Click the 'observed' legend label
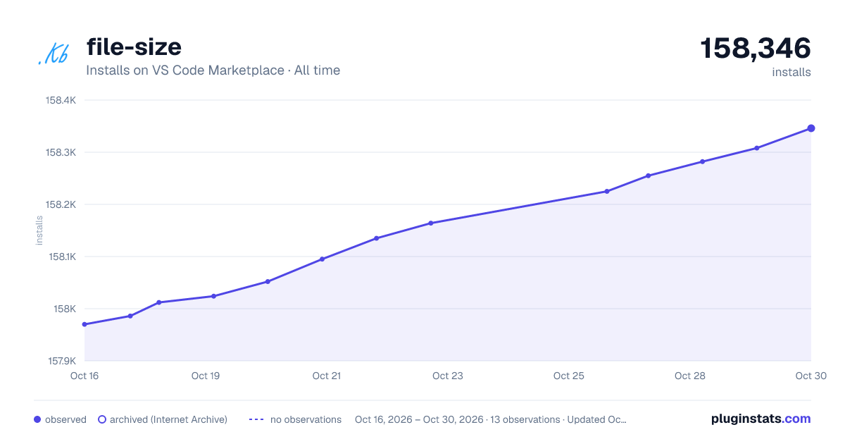 [65, 419]
